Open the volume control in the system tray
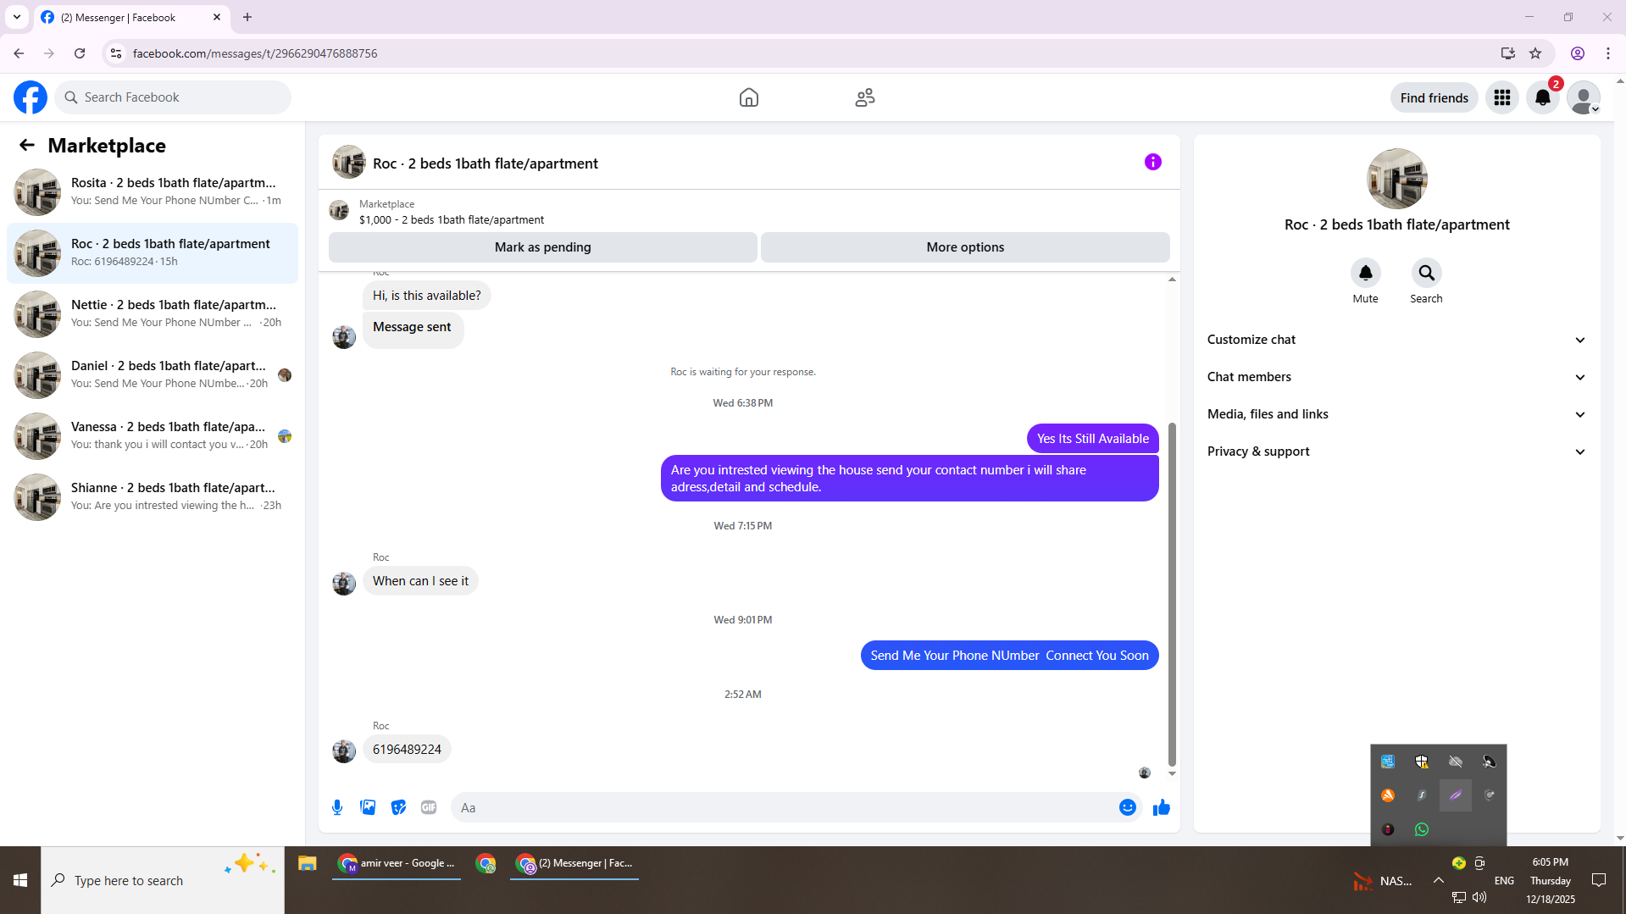 point(1479,897)
